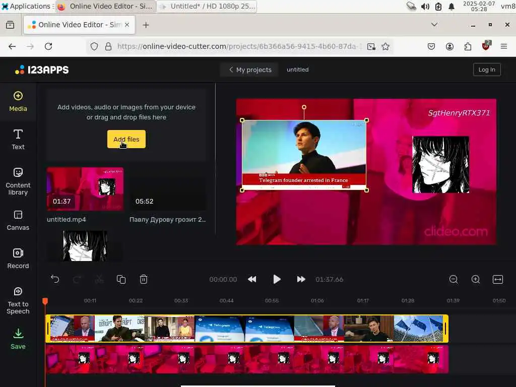The image size is (516, 387).
Task: Redo the last undone edit
Action: pyautogui.click(x=77, y=279)
